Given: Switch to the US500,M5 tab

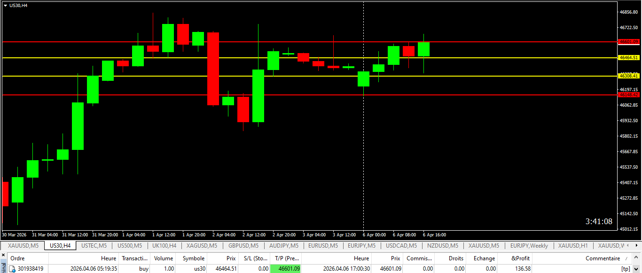Looking at the screenshot, I should tap(130, 245).
